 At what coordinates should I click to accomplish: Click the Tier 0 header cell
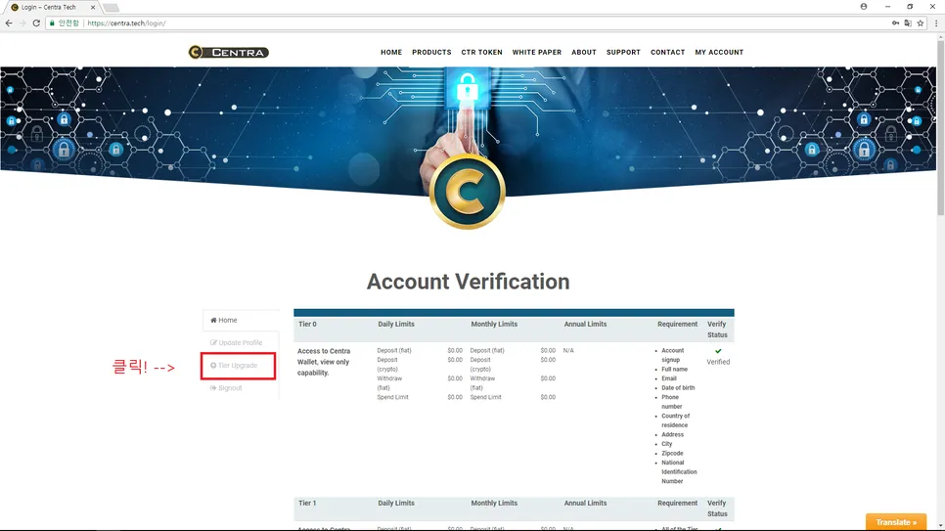[x=307, y=325]
